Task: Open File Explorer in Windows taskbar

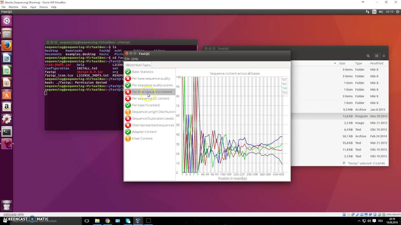Action: coord(97,221)
